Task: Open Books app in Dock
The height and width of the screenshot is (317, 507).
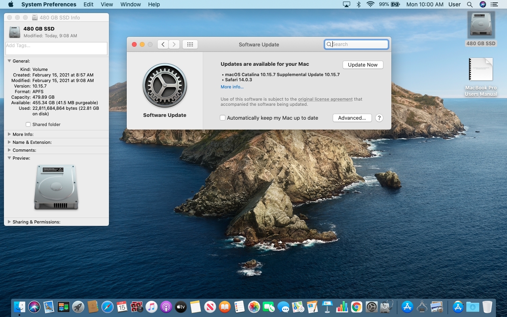Action: coord(225,307)
